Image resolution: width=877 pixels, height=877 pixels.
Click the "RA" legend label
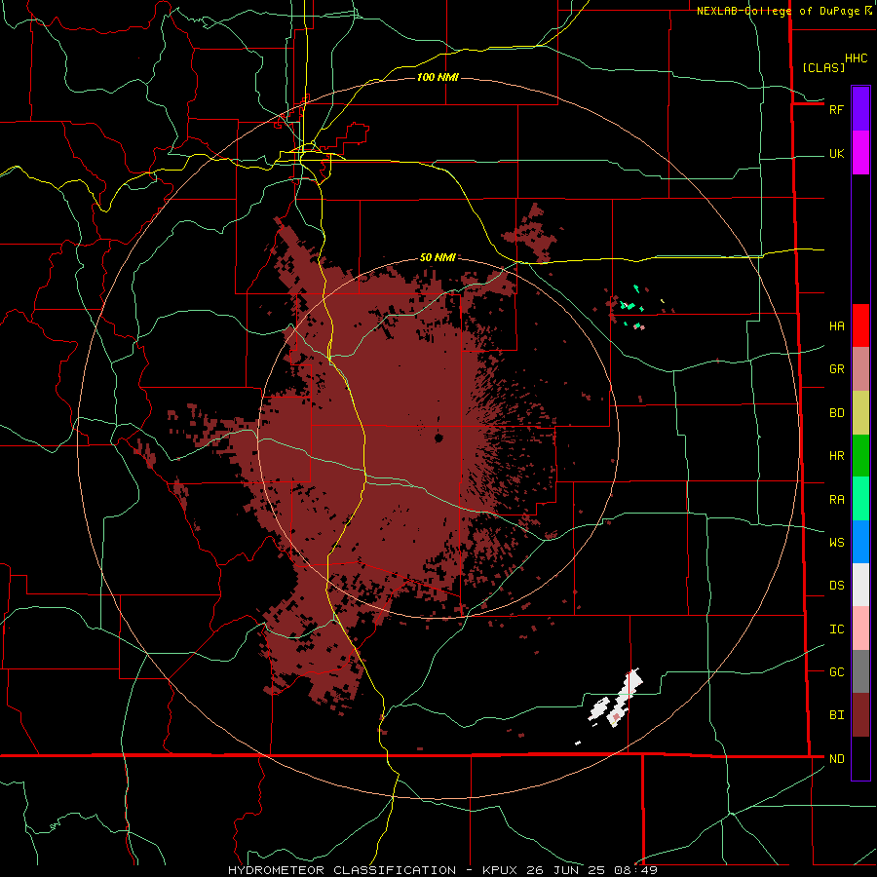coord(836,500)
